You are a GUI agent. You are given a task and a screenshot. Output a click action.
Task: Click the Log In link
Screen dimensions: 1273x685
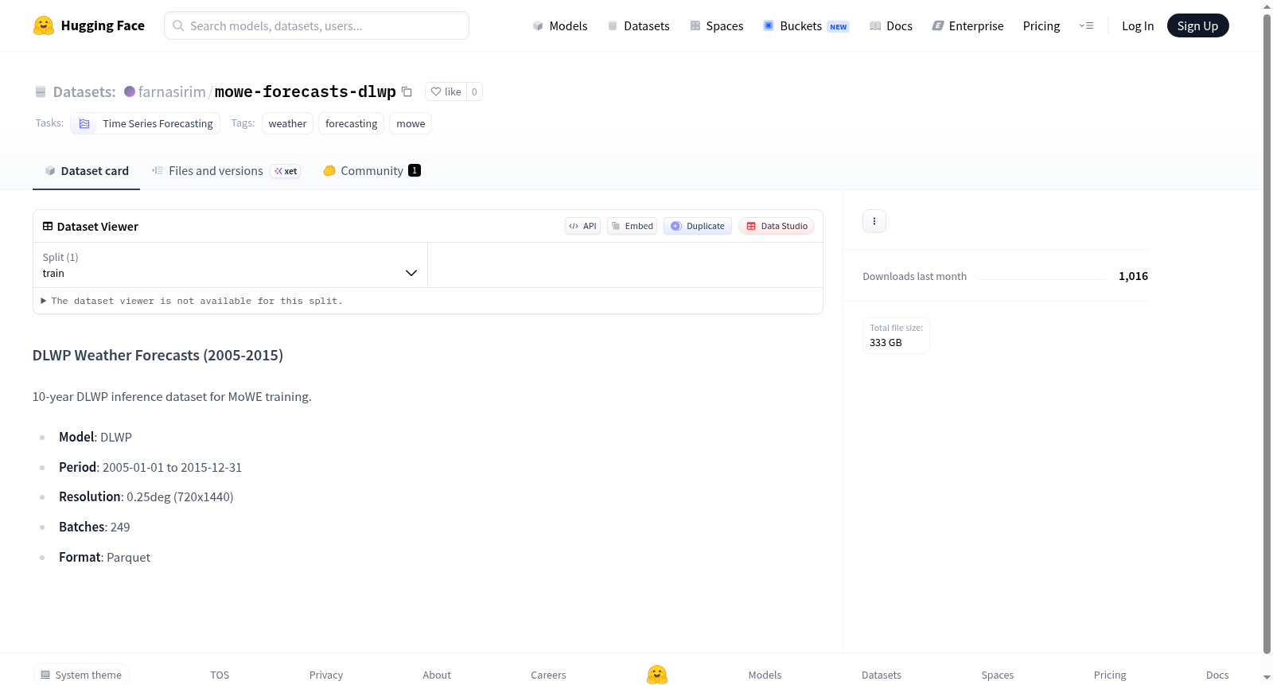1138,25
